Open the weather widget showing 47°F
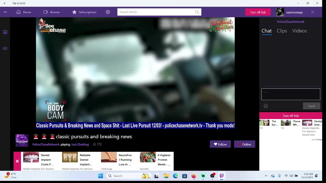Screen dimensions: 326x183 point(10,176)
